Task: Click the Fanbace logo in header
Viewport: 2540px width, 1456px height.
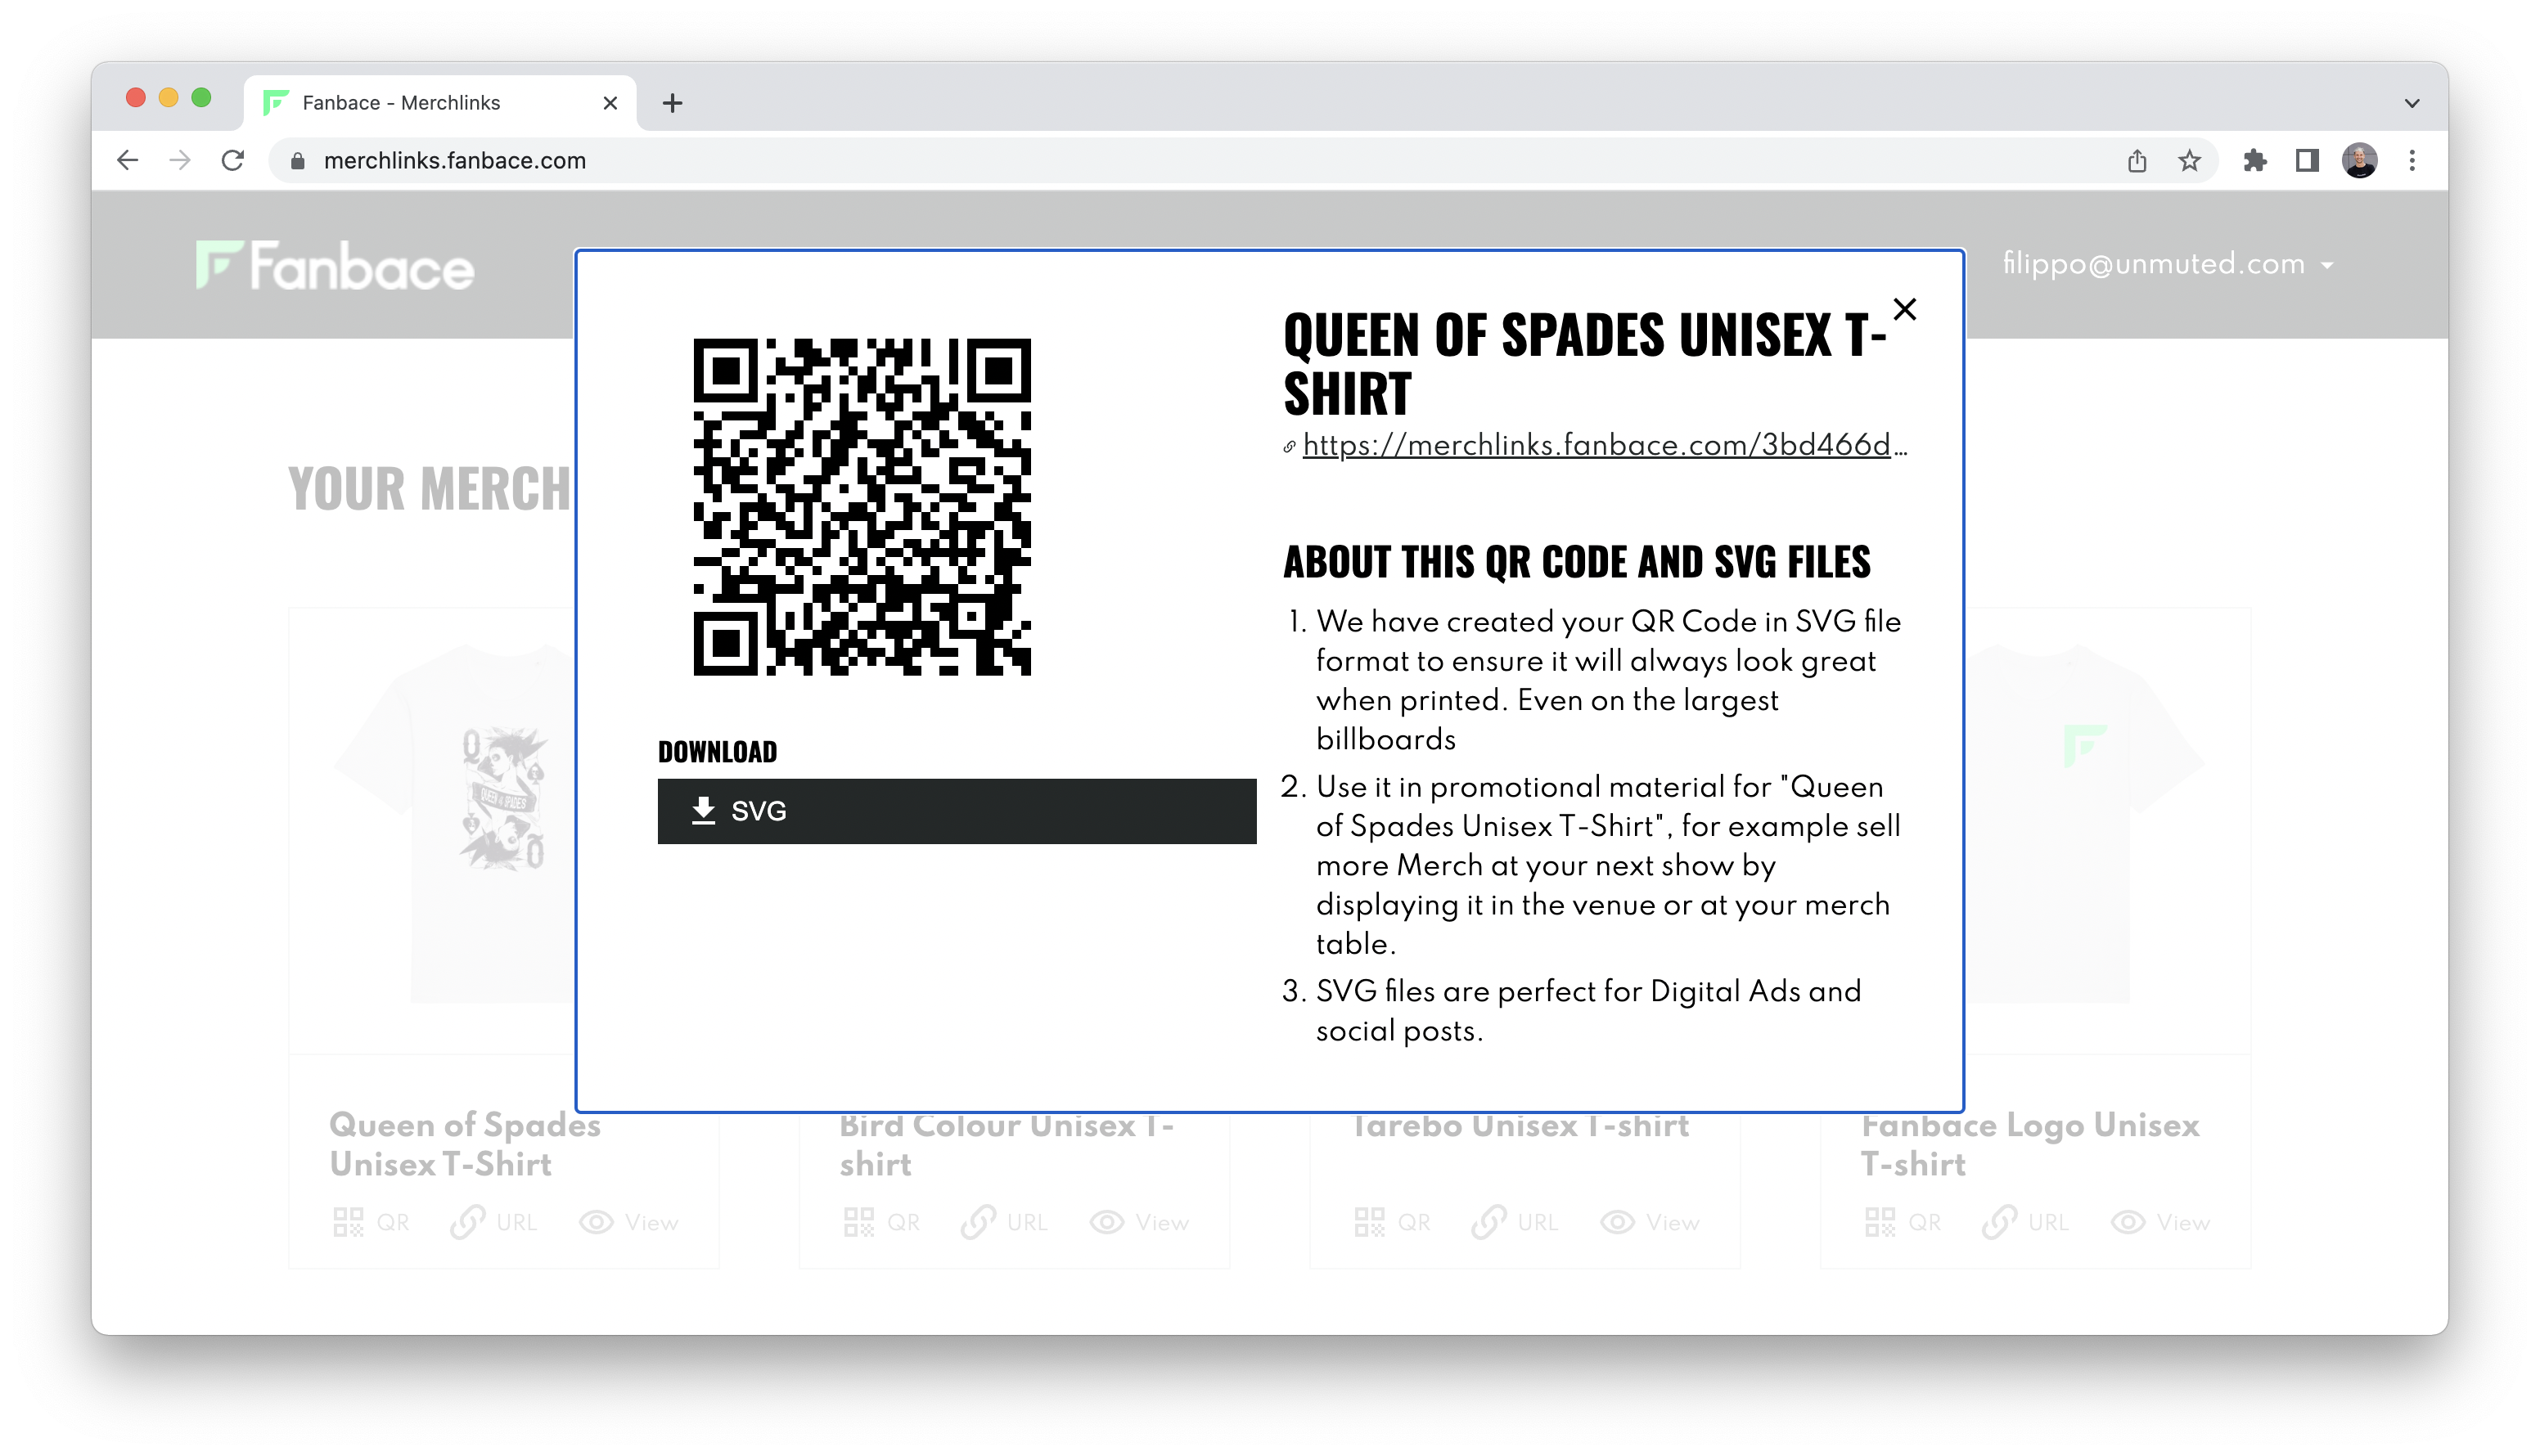Action: 336,266
